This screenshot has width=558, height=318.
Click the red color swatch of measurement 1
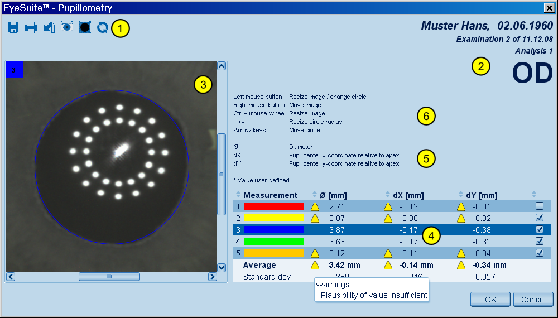click(273, 206)
